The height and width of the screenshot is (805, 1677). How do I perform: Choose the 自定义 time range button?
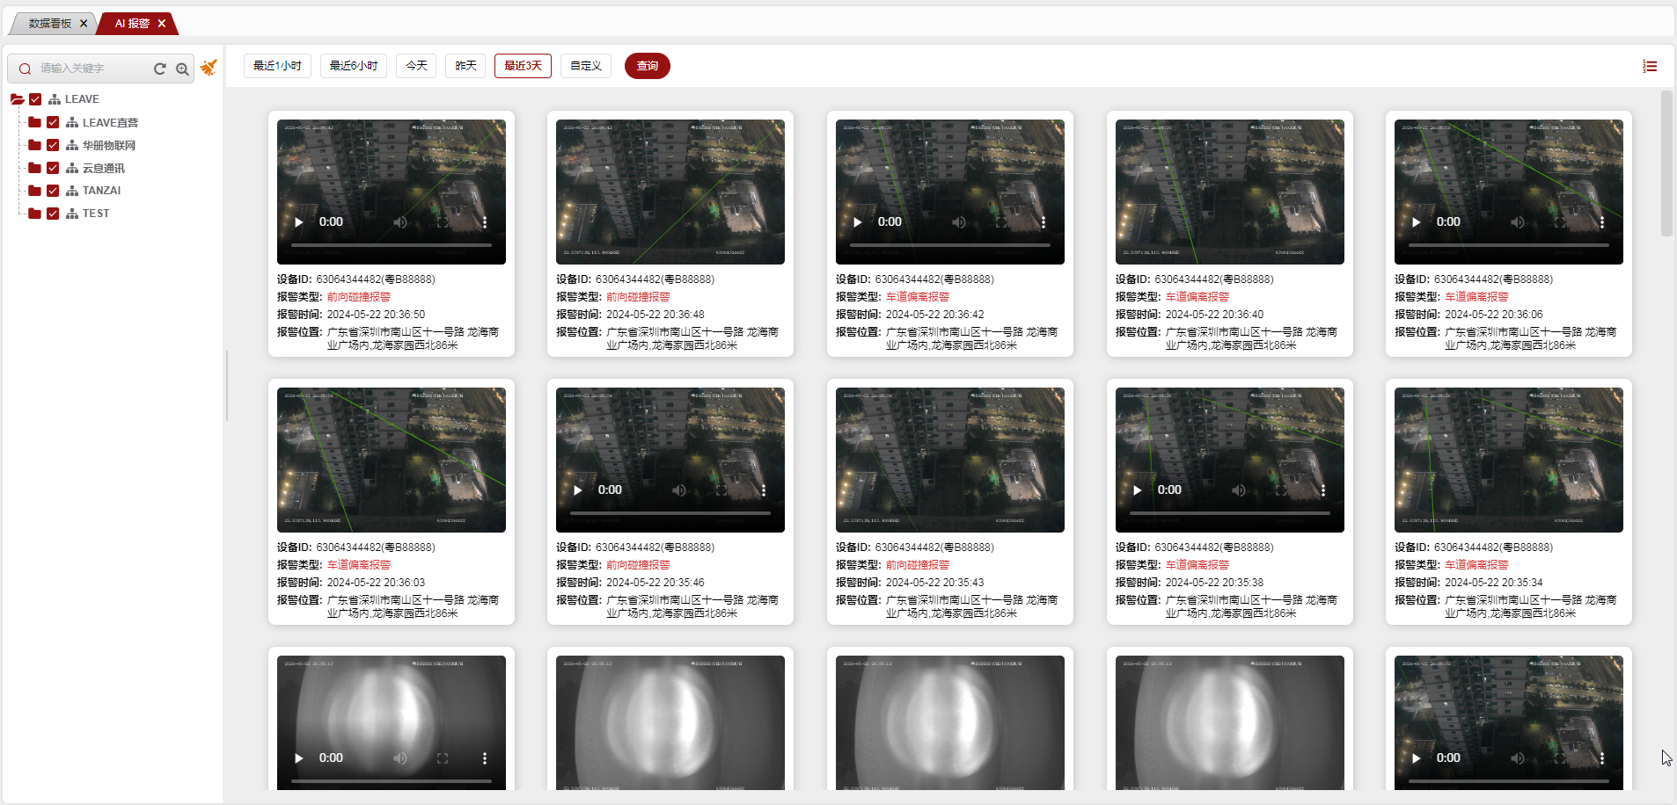[x=585, y=66]
